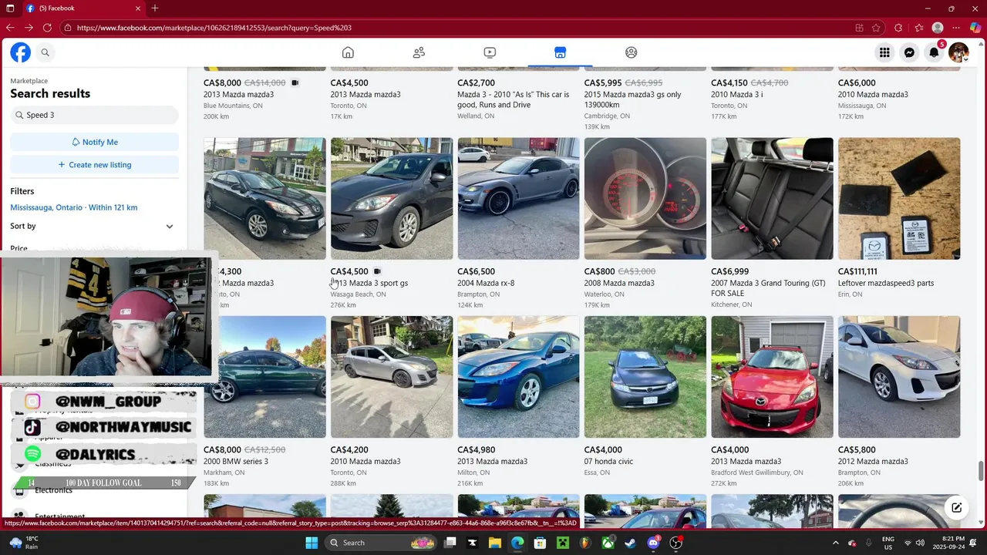The height and width of the screenshot is (555, 987).
Task: Open the 07 honda civic listing title
Action: [608, 462]
